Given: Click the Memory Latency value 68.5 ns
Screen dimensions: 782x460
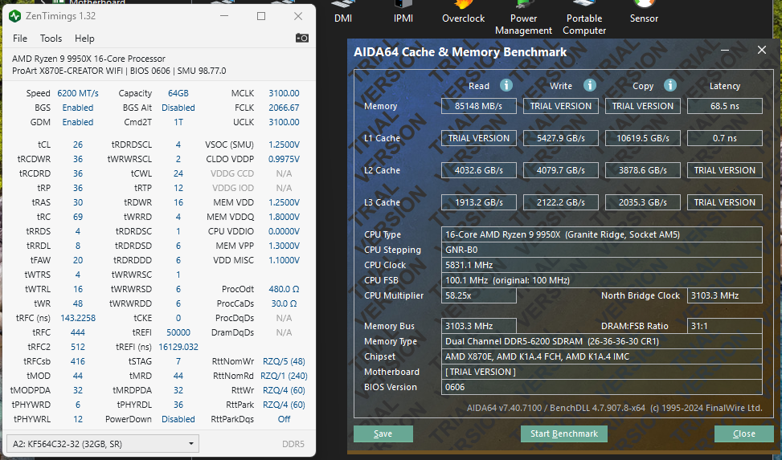Looking at the screenshot, I should 725,106.
